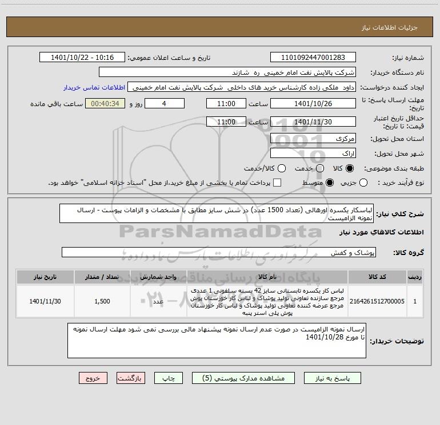This screenshot has height=425, width=440.
Task: Click the response deadline date 1401/10/26 field
Action: click(313, 104)
